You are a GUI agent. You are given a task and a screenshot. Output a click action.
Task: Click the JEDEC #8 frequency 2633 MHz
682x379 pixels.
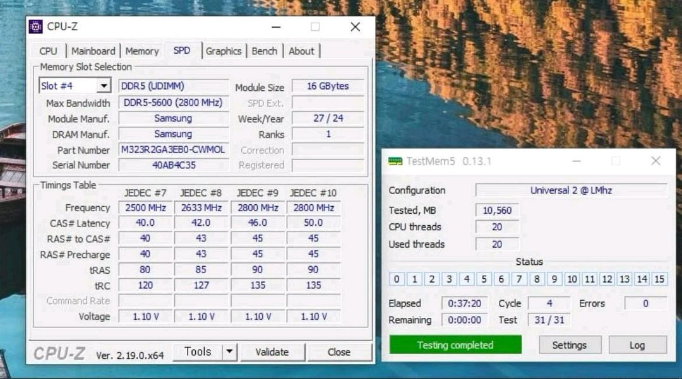201,208
